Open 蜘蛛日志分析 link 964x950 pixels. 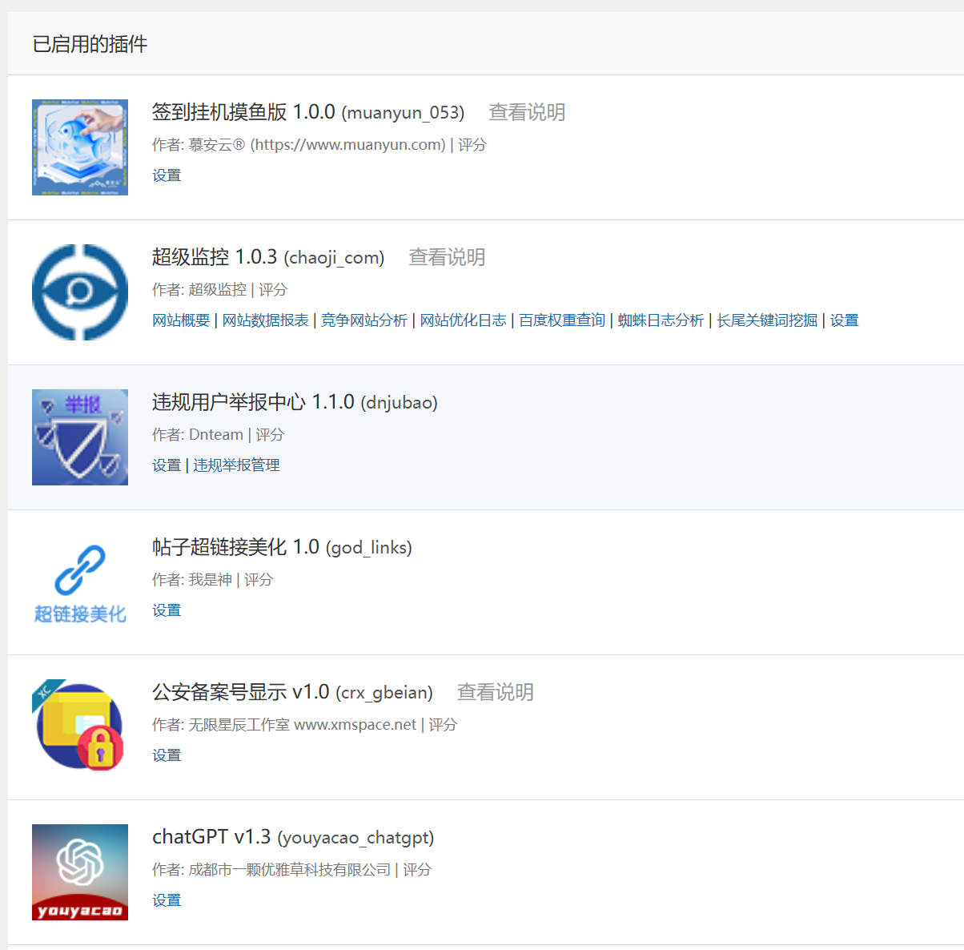[661, 320]
